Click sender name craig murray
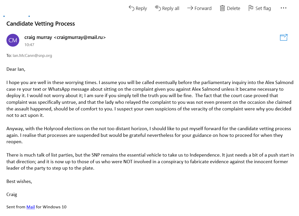This screenshot has height=216, width=299. 38,37
